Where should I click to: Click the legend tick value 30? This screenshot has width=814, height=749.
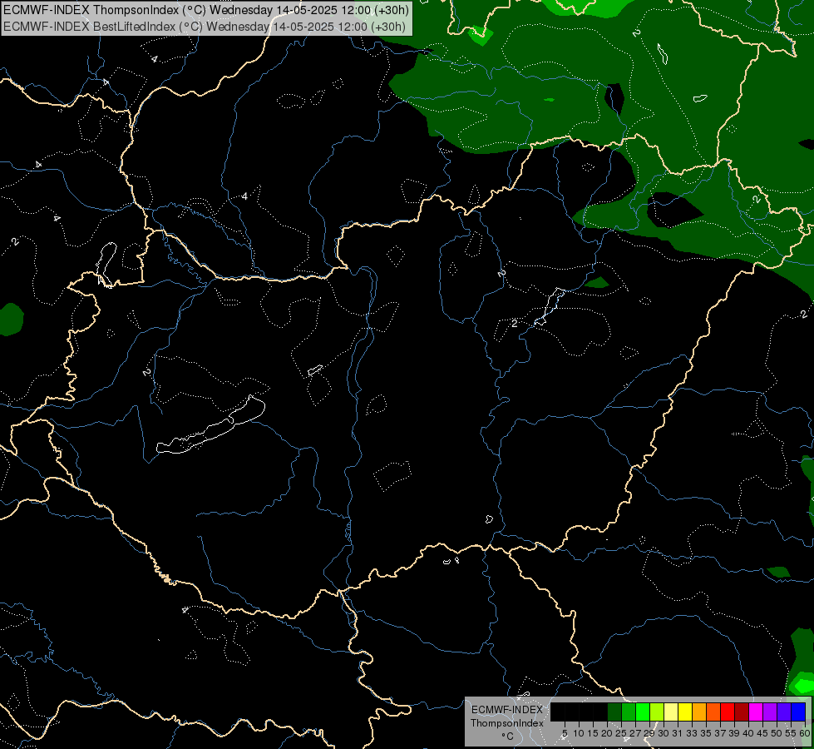pyautogui.click(x=664, y=733)
